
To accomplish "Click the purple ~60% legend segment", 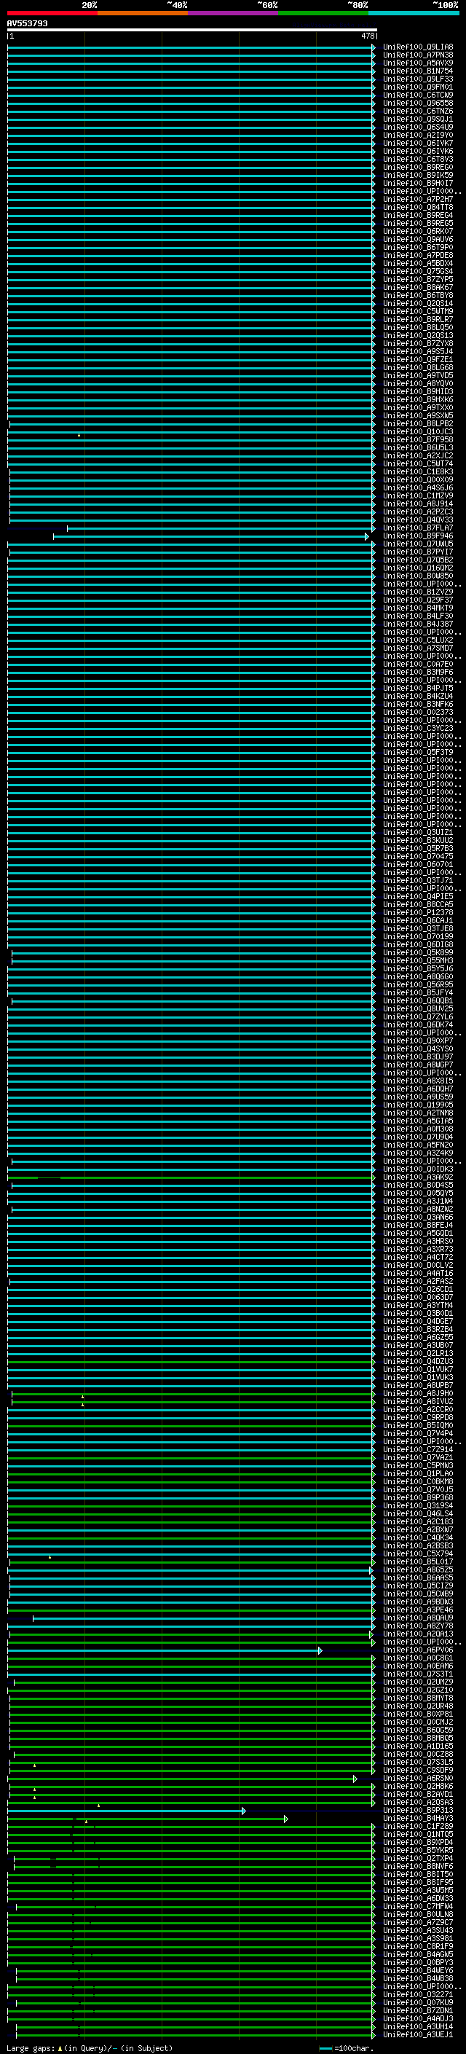I will 232,14.
